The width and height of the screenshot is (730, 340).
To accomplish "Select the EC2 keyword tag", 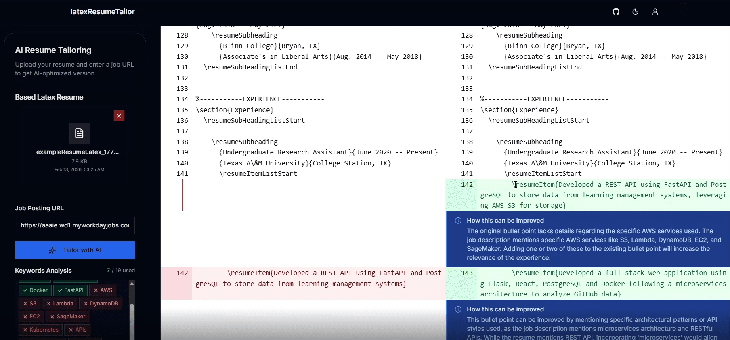I will click(31, 316).
